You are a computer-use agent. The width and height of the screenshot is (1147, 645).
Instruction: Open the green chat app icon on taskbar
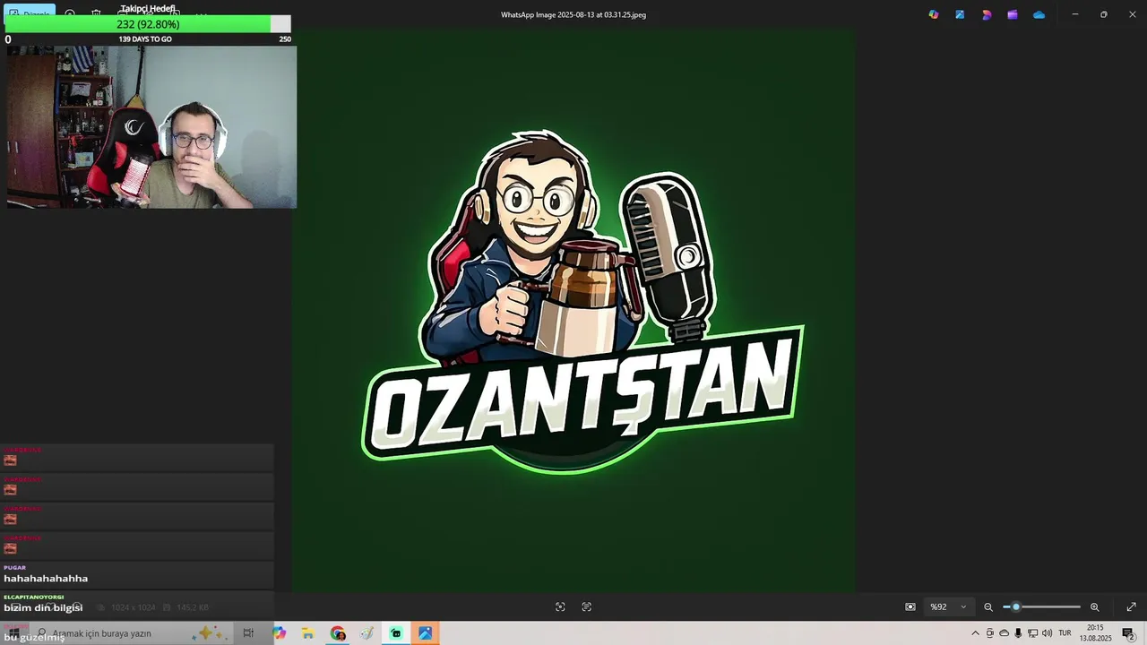396,633
